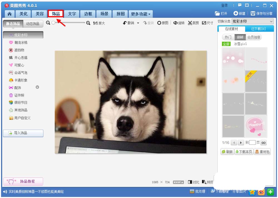Image resolution: width=278 pixels, height=198 pixels.
Task: Select the 会员独享 filter
Action: point(254,37)
